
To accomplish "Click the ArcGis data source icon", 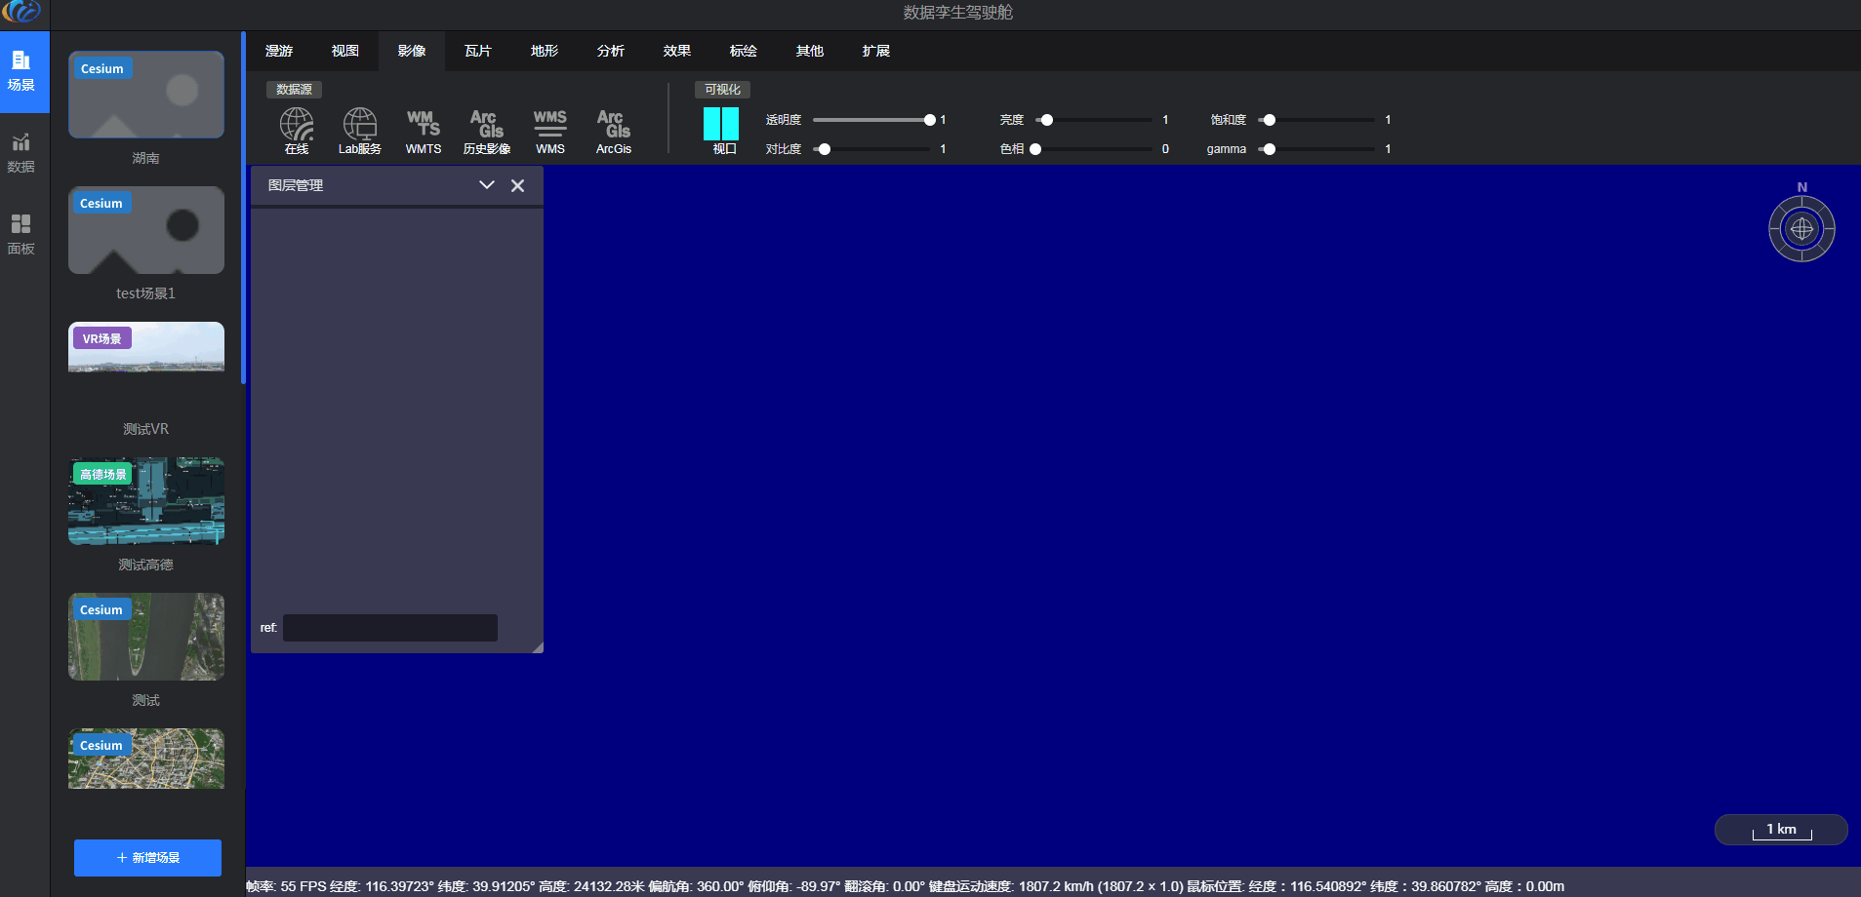I will [614, 125].
